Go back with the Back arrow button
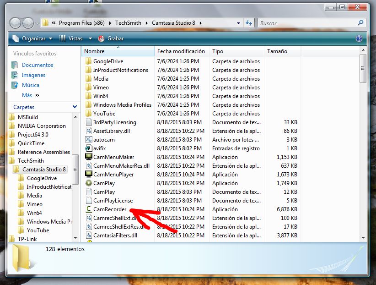The width and height of the screenshot is (376, 285). [x=16, y=23]
